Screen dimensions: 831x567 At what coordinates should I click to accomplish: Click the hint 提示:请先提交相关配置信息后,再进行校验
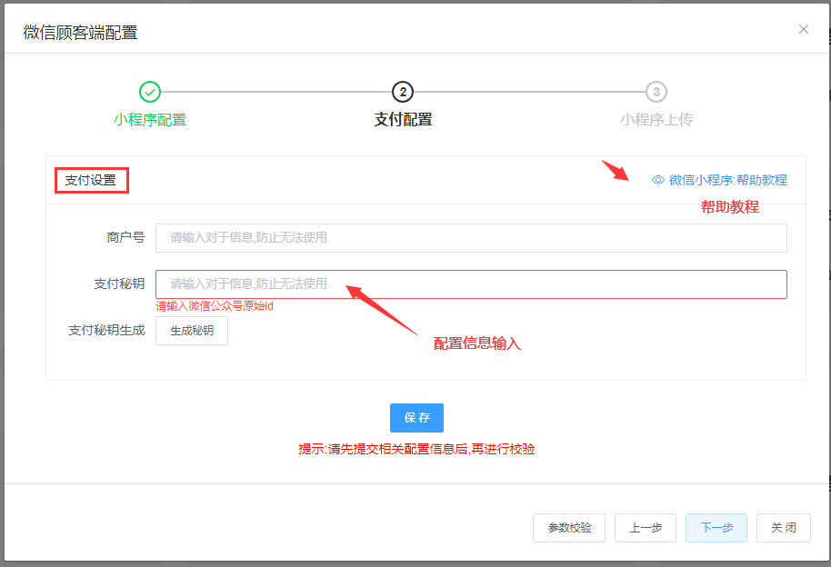tap(416, 450)
